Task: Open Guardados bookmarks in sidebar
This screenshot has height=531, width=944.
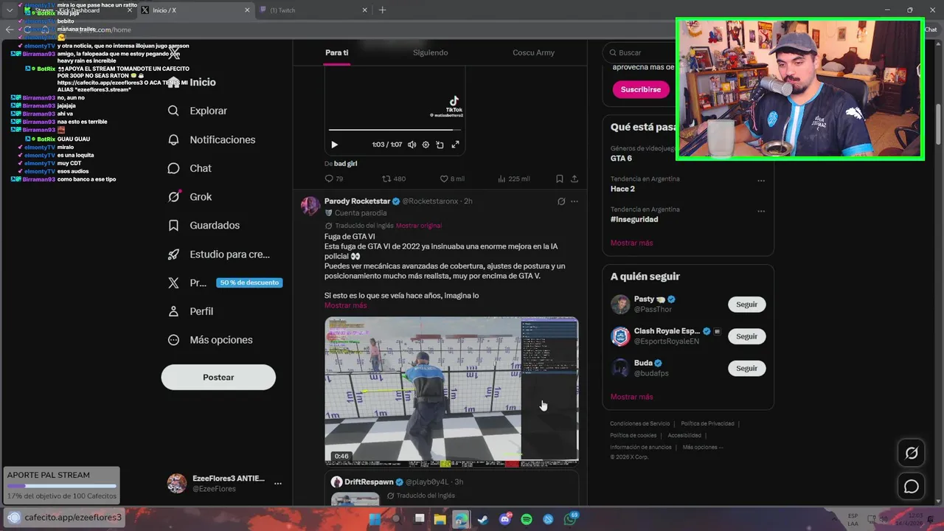Action: coord(203,225)
